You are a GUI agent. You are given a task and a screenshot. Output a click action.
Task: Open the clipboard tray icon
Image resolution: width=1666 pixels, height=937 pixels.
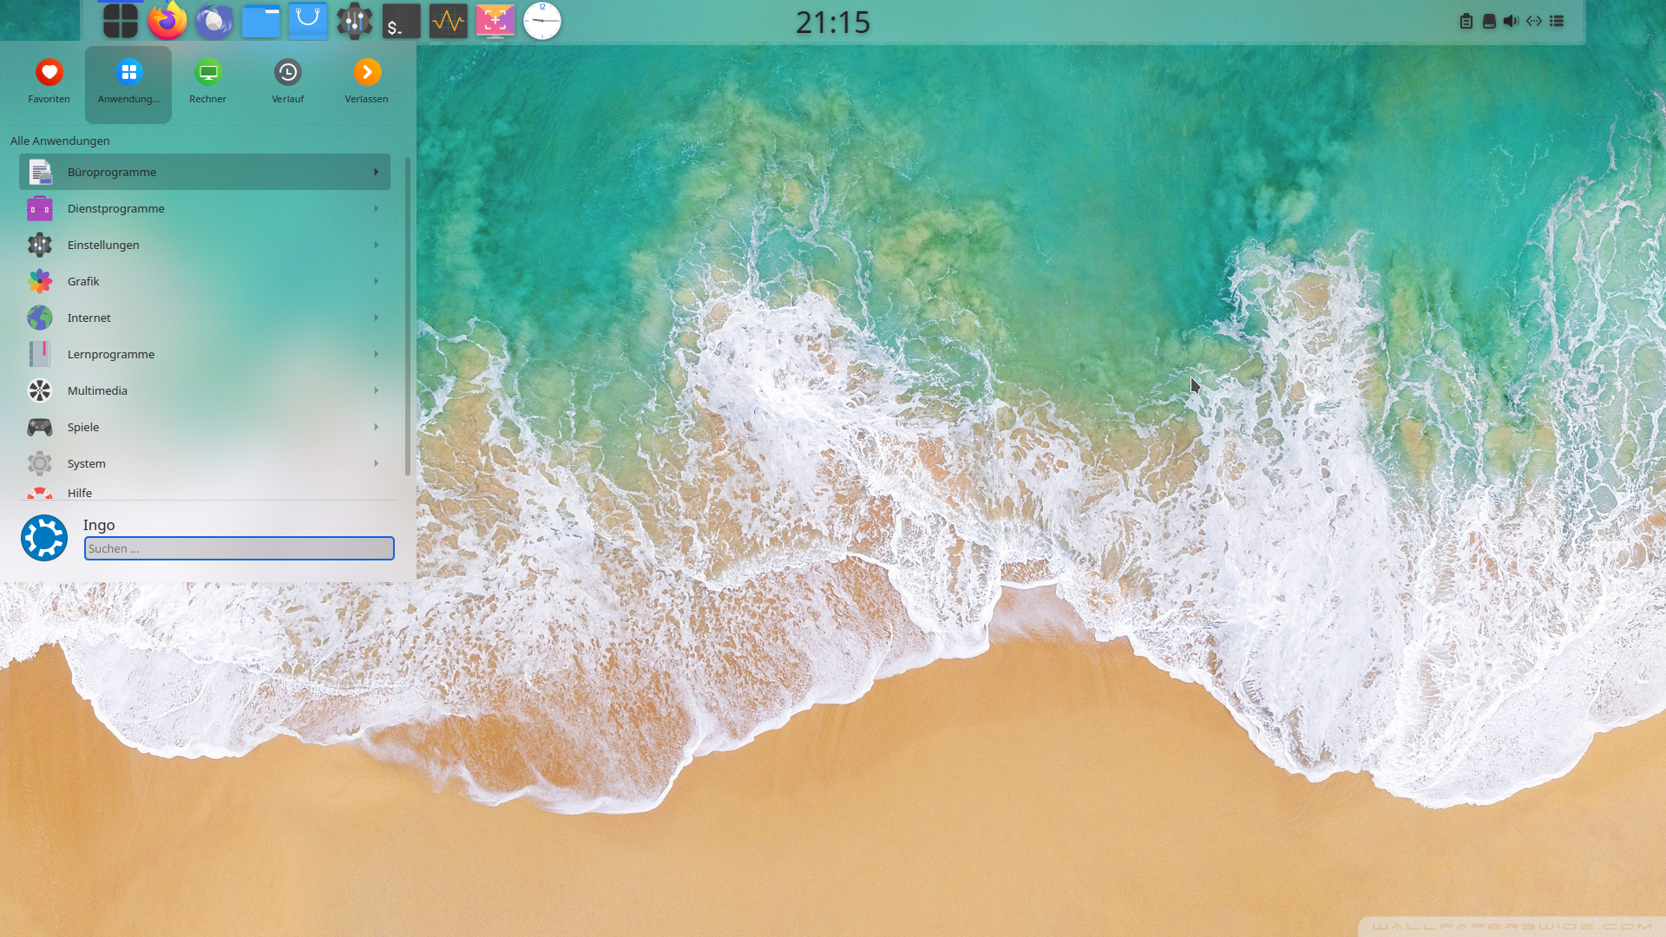[x=1466, y=21]
